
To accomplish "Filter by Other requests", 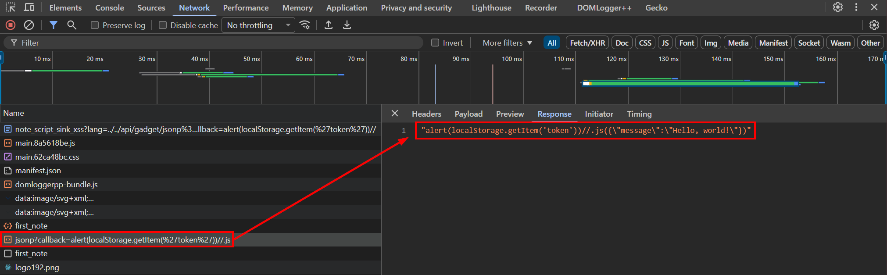I will coord(870,43).
